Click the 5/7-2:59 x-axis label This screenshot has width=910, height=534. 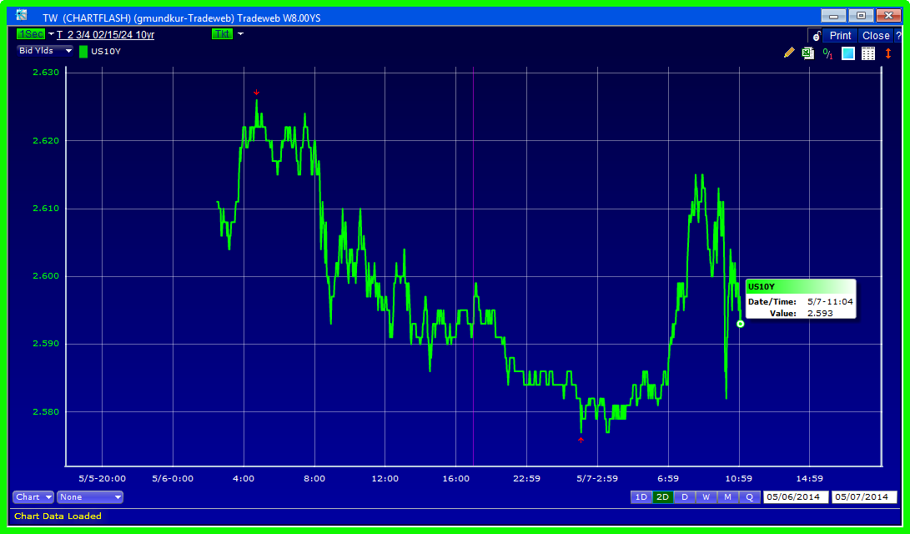(x=597, y=479)
